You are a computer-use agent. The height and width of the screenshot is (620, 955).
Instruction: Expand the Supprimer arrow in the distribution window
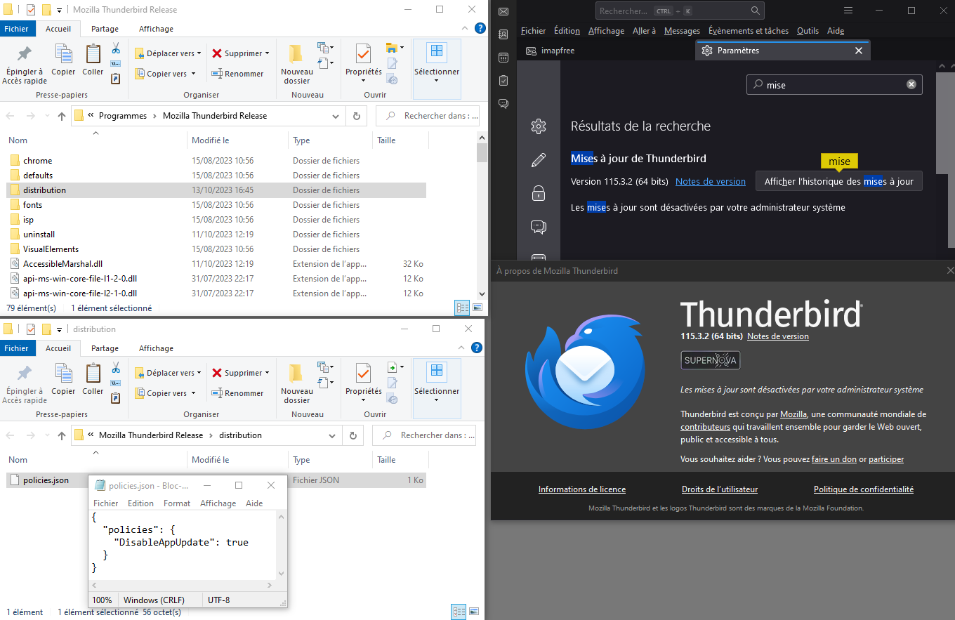point(268,373)
